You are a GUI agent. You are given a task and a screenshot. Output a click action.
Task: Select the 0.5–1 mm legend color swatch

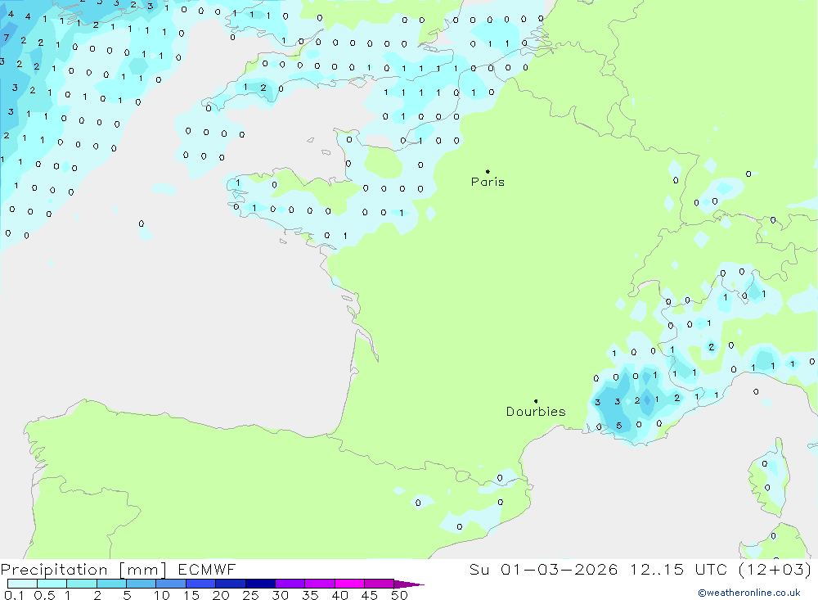click(x=52, y=584)
